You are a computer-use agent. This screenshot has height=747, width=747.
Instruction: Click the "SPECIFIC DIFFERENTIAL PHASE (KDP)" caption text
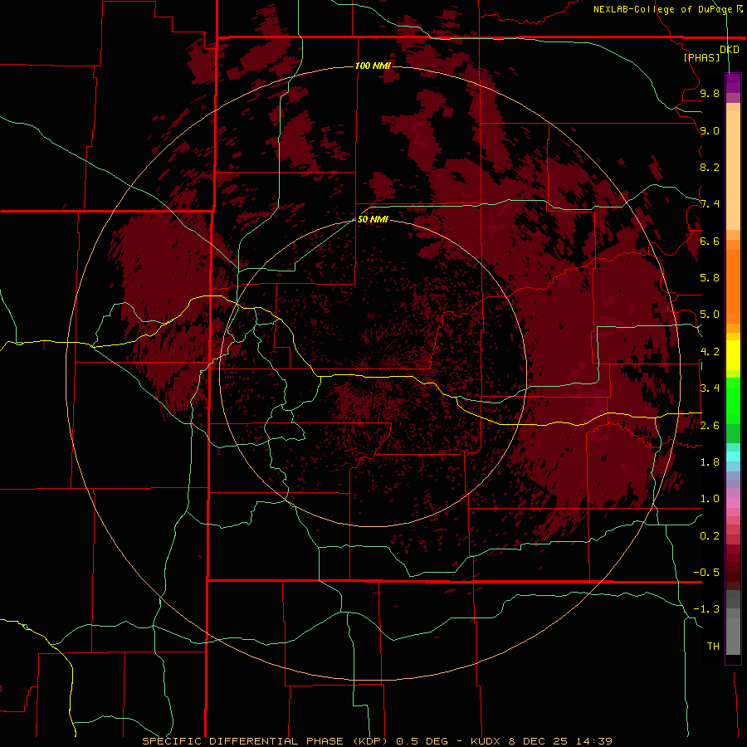coord(265,741)
